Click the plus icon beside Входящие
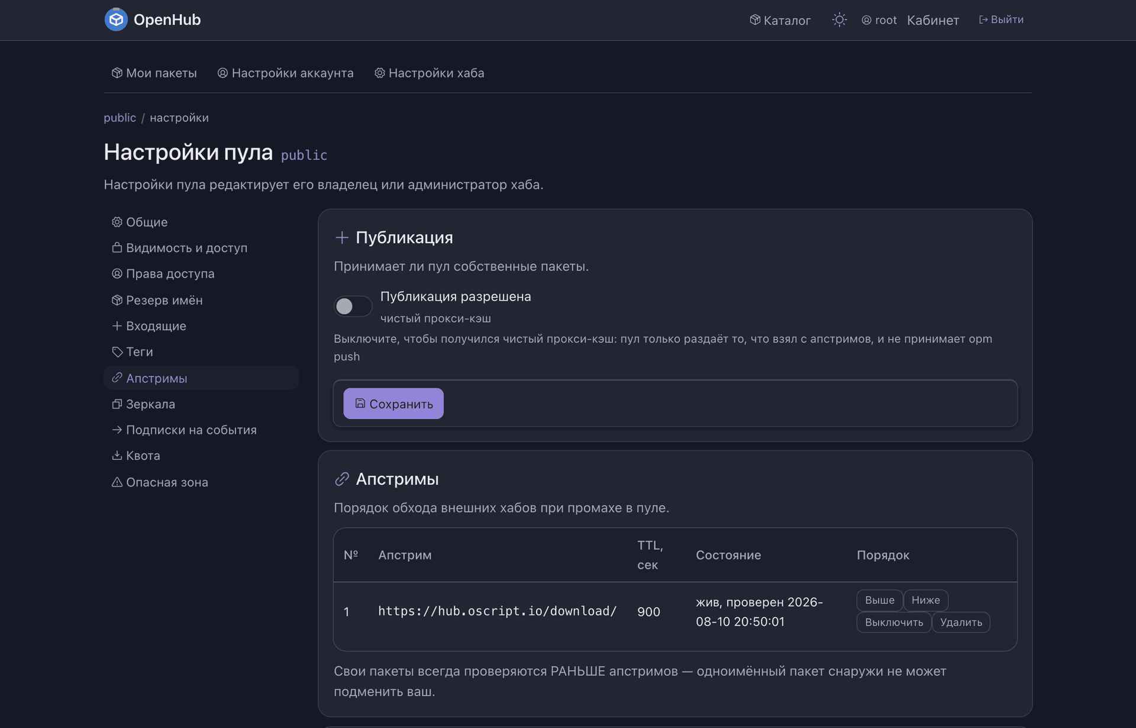This screenshot has height=728, width=1136. tap(117, 326)
